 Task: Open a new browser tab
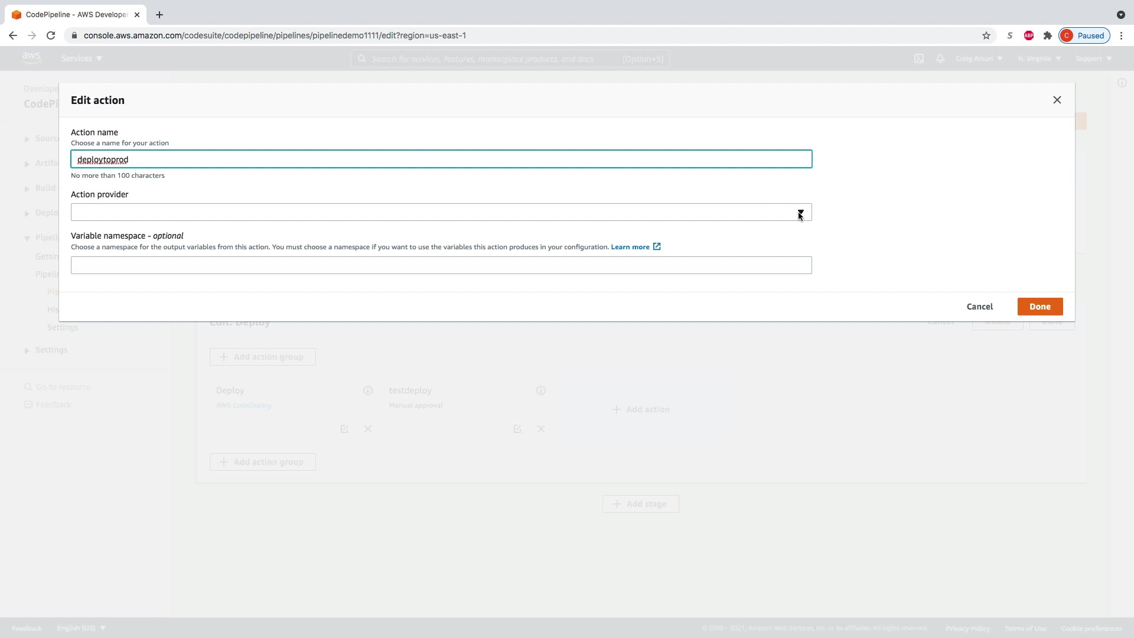(x=159, y=15)
